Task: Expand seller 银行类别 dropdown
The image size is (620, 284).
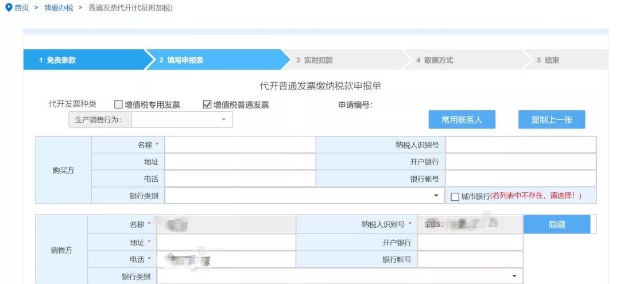Action: tap(340, 276)
